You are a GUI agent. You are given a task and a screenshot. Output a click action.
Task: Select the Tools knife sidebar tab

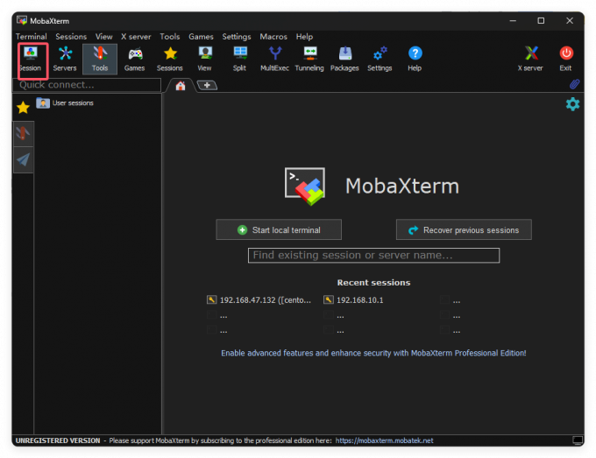click(23, 134)
